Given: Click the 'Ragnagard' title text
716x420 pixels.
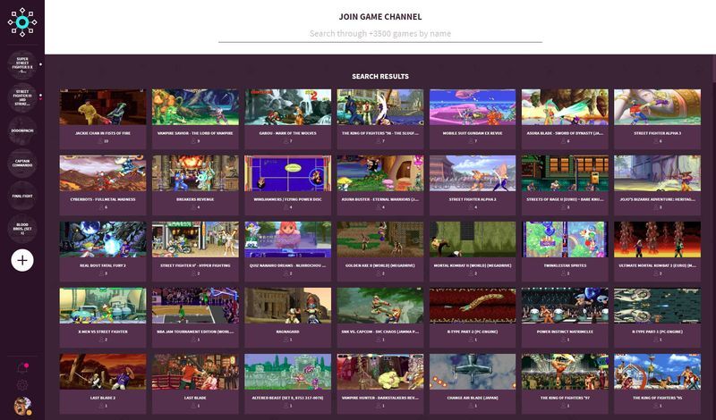Looking at the screenshot, I should [x=287, y=332].
